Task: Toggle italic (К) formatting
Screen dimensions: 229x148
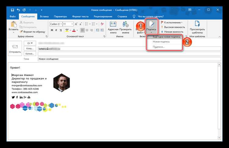Action: [56, 30]
